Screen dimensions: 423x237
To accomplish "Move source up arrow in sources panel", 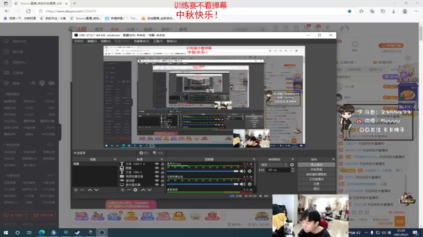I will pos(143,190).
